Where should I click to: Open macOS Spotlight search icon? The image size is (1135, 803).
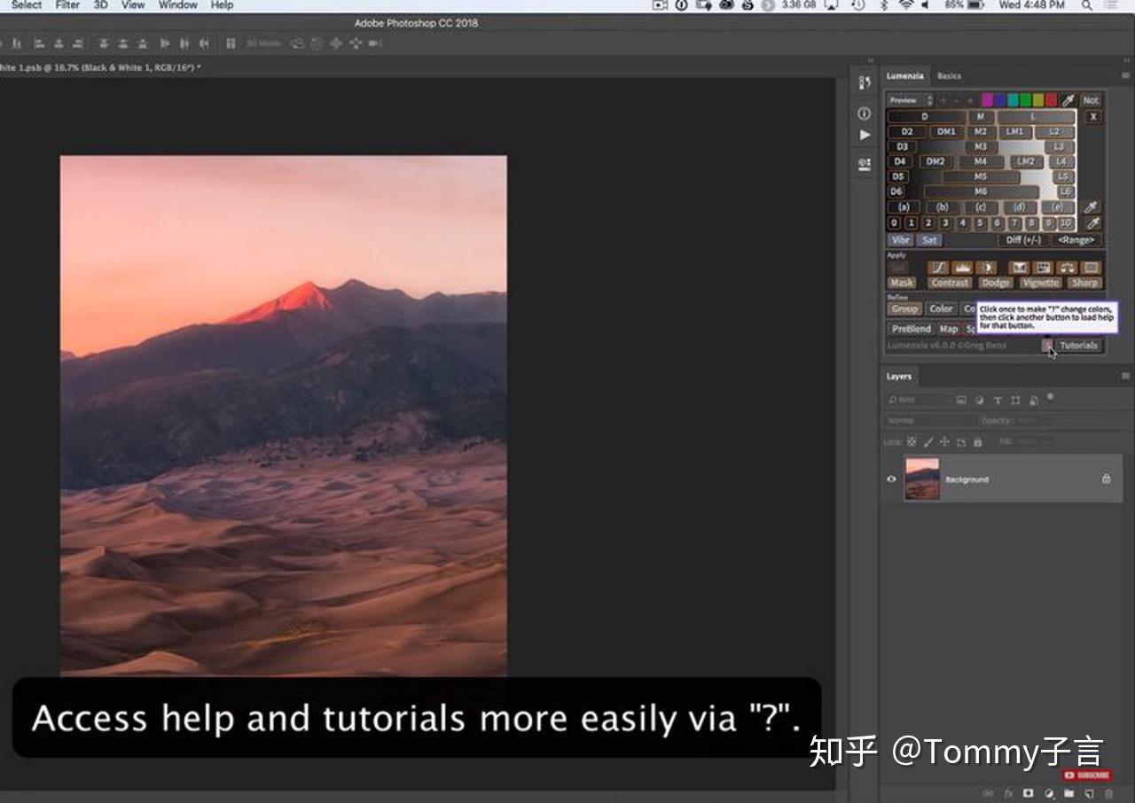pos(1087,5)
